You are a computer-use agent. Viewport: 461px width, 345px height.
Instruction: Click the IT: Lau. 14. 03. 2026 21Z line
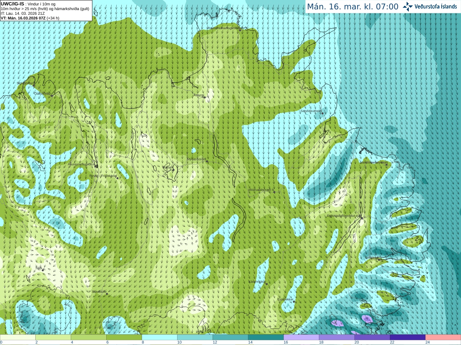point(23,13)
